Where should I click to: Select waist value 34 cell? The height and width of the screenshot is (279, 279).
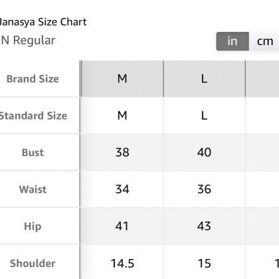(122, 189)
